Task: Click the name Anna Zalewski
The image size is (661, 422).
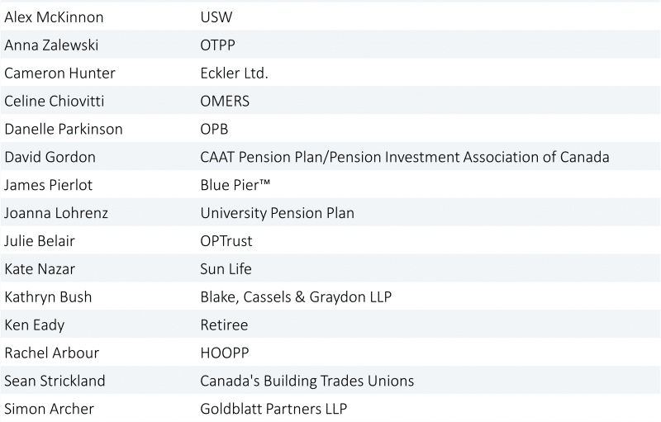Action: pyautogui.click(x=50, y=45)
